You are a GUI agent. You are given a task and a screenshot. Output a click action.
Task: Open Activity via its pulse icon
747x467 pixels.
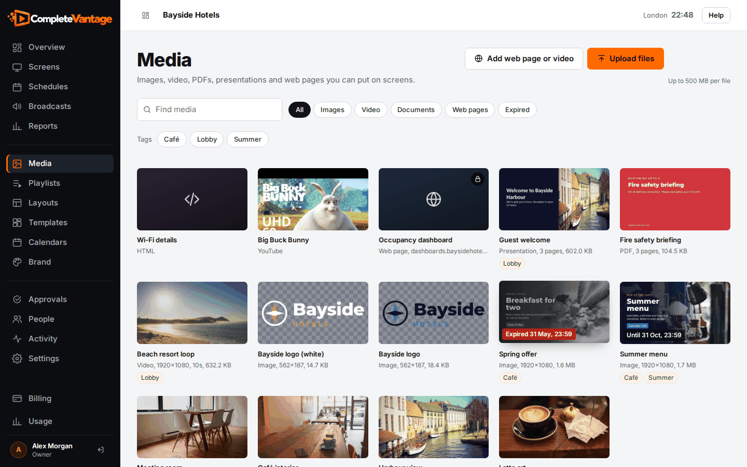17,339
